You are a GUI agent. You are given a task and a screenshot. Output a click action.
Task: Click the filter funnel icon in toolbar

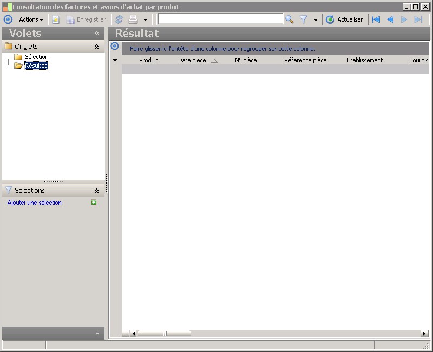click(x=304, y=19)
